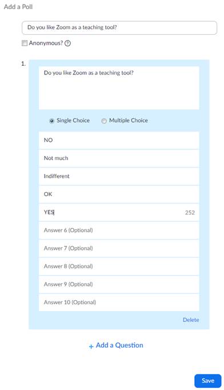Select the Single Choice radio button

pyautogui.click(x=51, y=121)
